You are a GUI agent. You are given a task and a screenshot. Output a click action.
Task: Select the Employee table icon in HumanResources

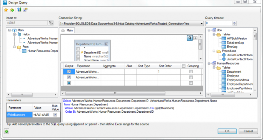coord(224,76)
